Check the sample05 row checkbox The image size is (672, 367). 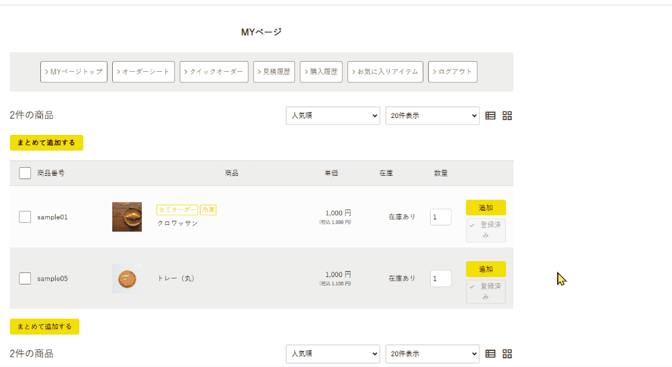(x=25, y=278)
